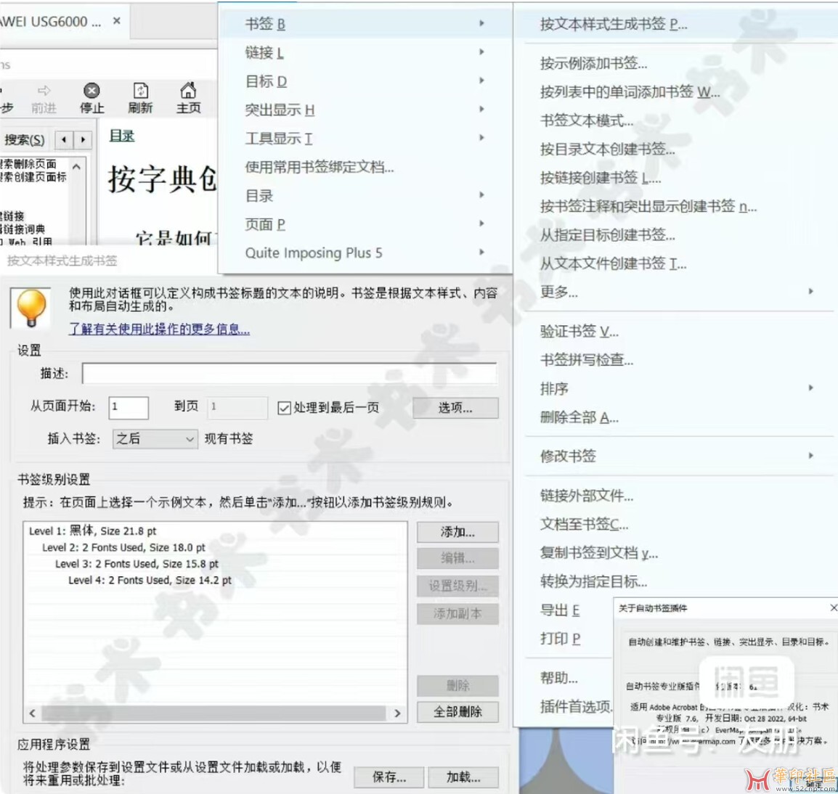Click the 添加... button
The width and height of the screenshot is (838, 794).
[x=457, y=532]
